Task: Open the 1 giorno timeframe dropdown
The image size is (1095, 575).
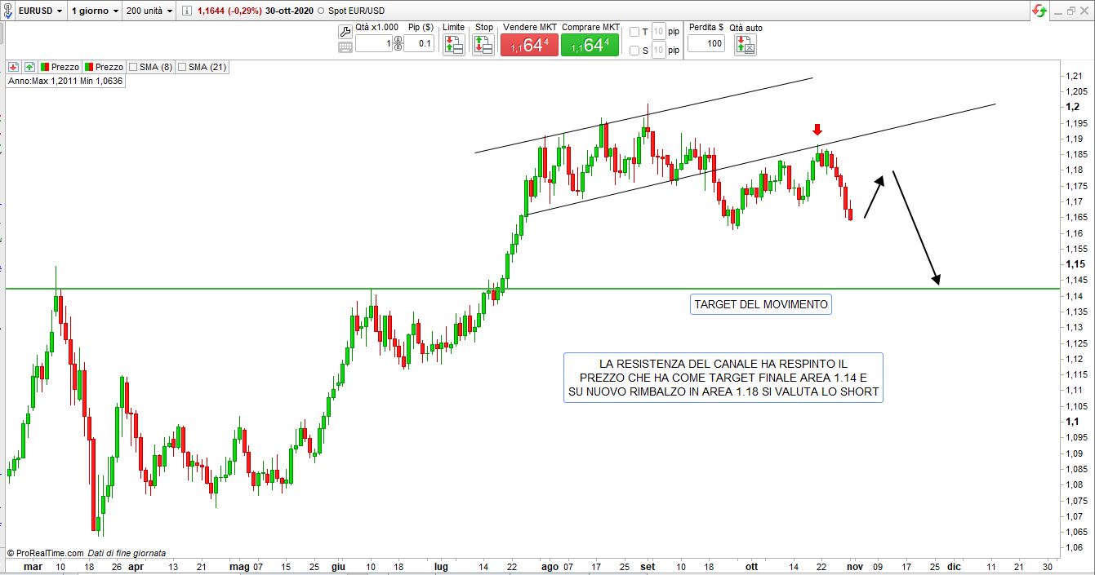Action: tap(95, 11)
